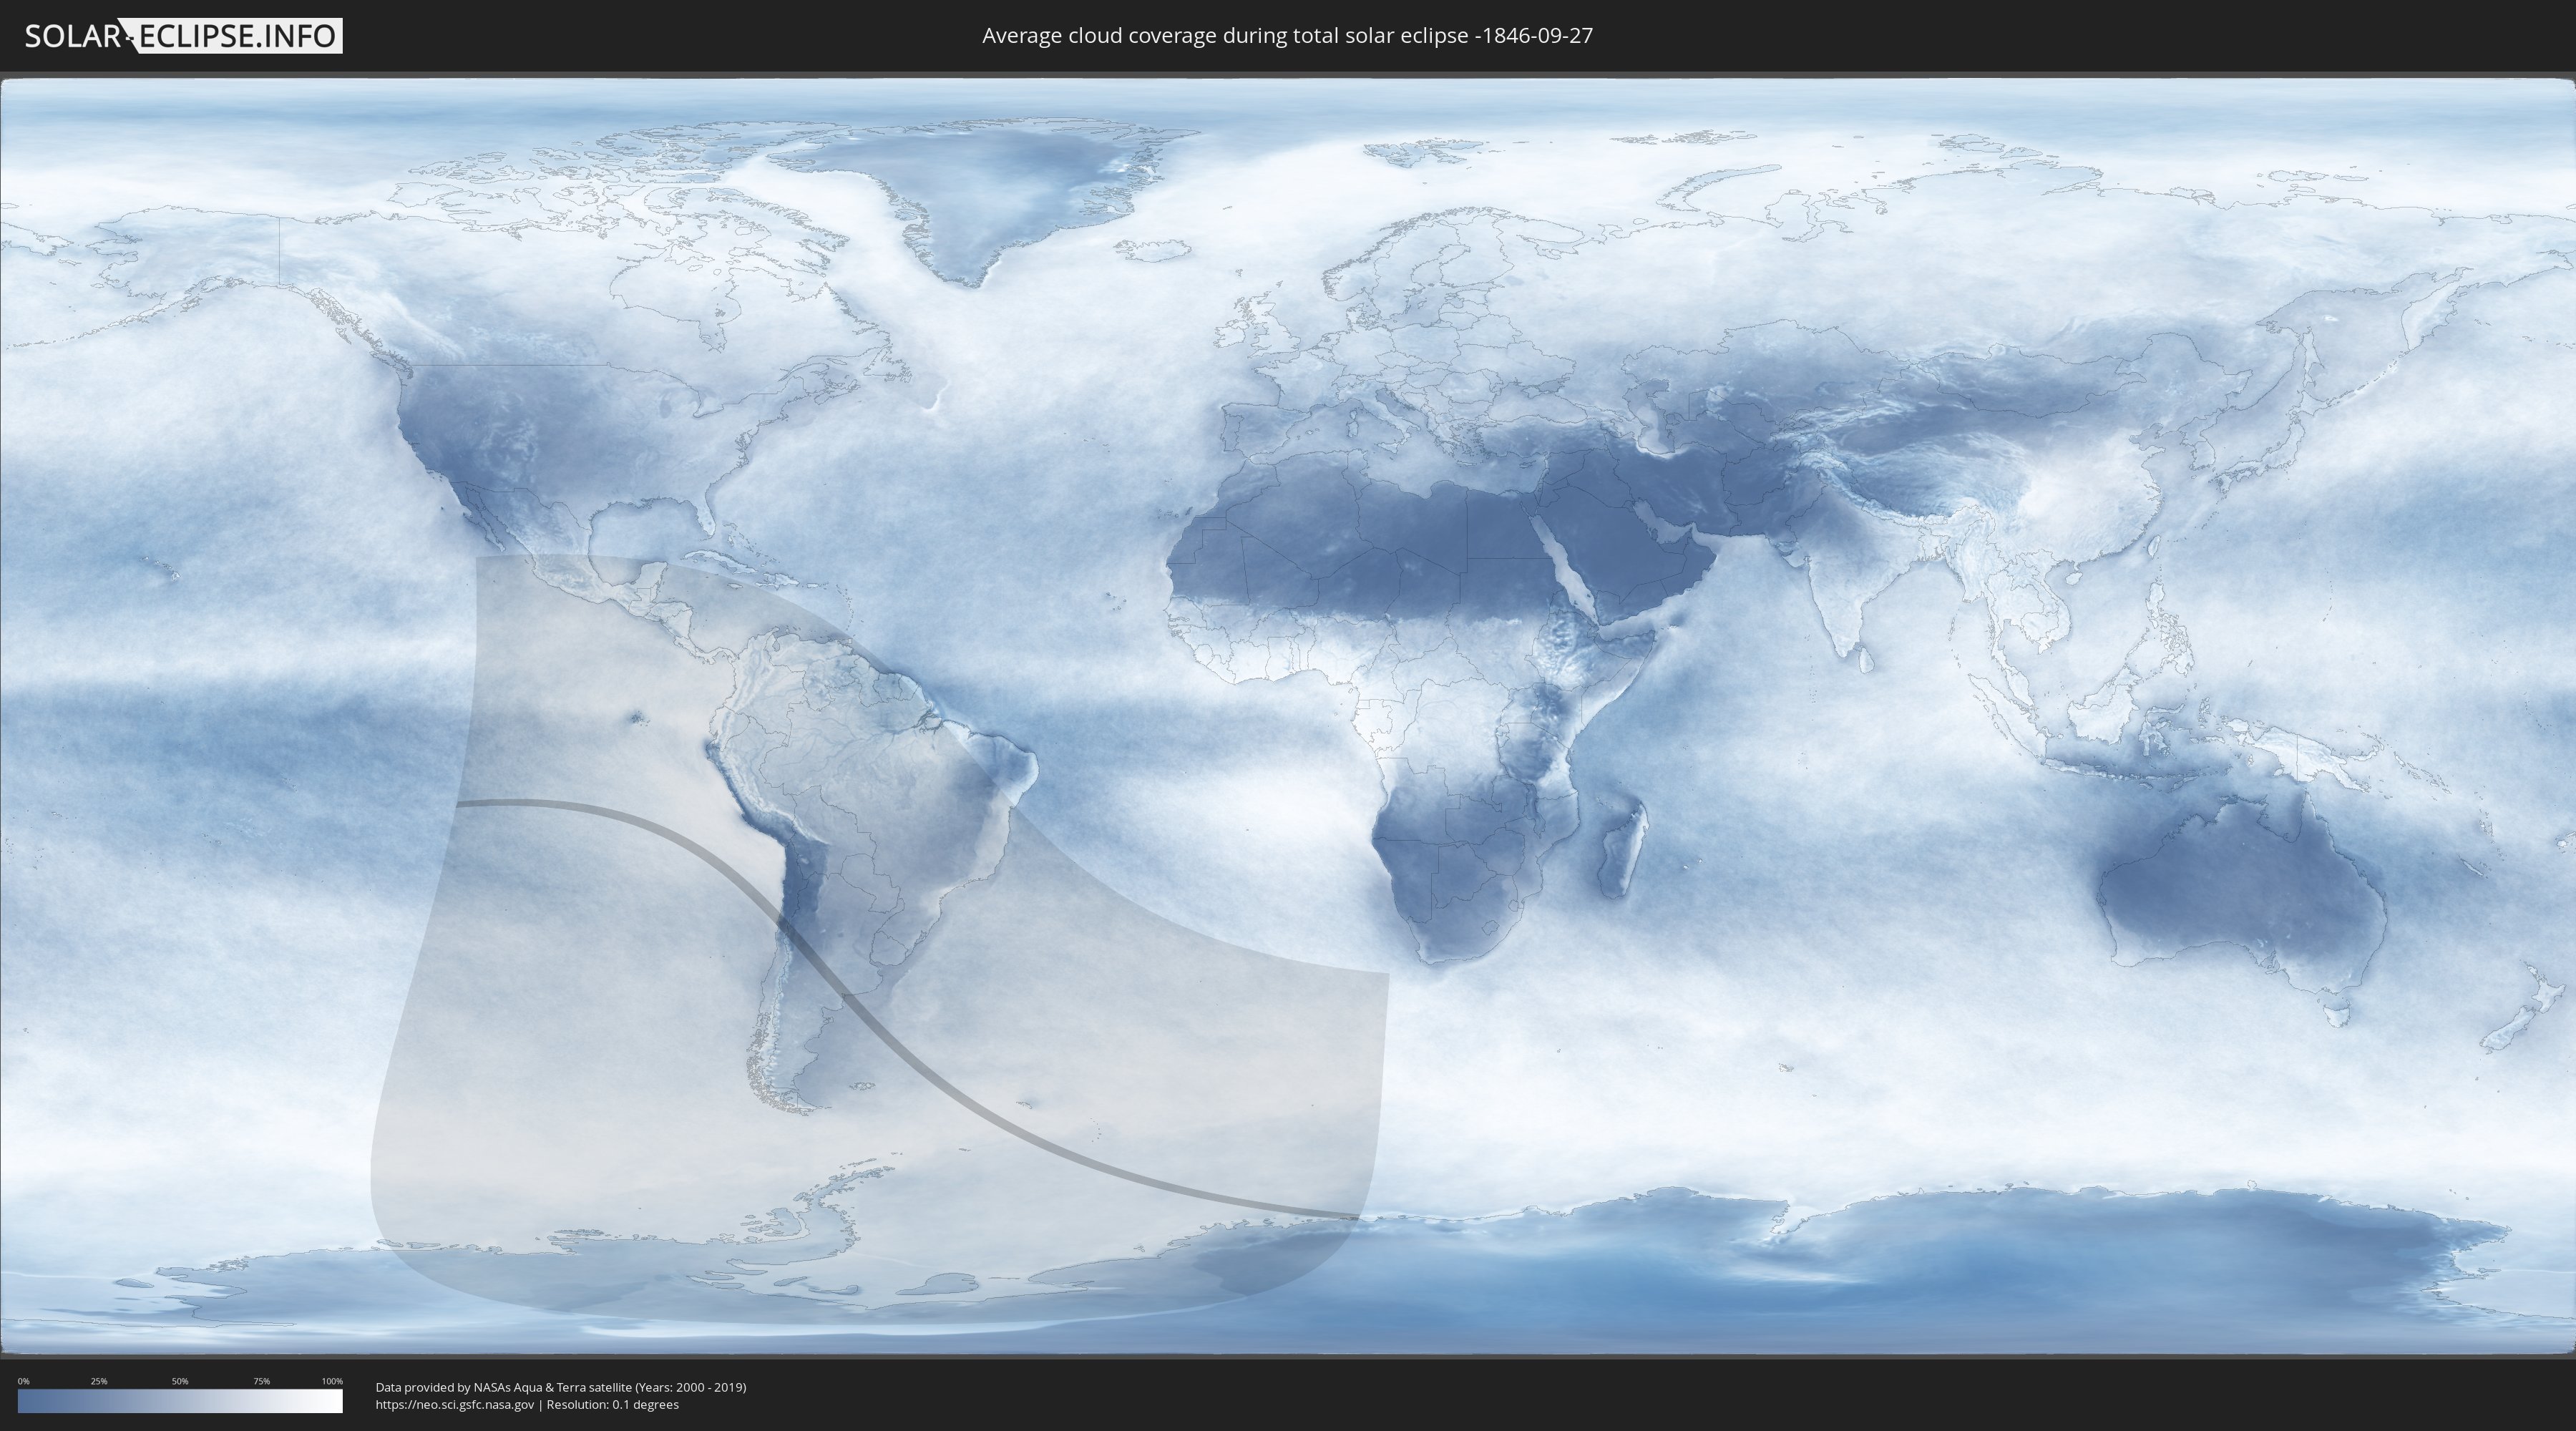Click the 0% legend label
This screenshot has height=1431, width=2576.
point(23,1381)
